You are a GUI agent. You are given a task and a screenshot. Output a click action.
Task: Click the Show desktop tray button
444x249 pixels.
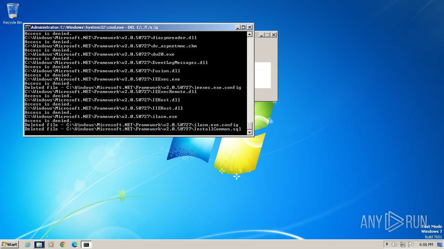tap(440, 245)
